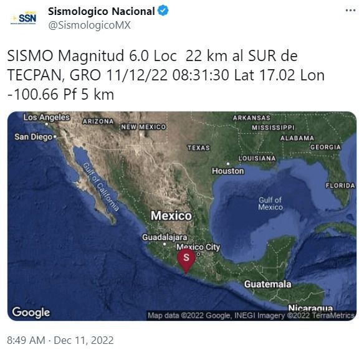The height and width of the screenshot is (357, 364).
Task: Click the Los Angeles city marker
Action: point(47,124)
